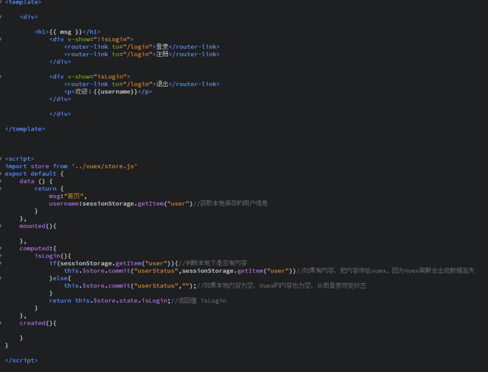The height and width of the screenshot is (372, 488).
Task: Click 'return this.$store.state.isLogin;'
Action: tap(110, 301)
